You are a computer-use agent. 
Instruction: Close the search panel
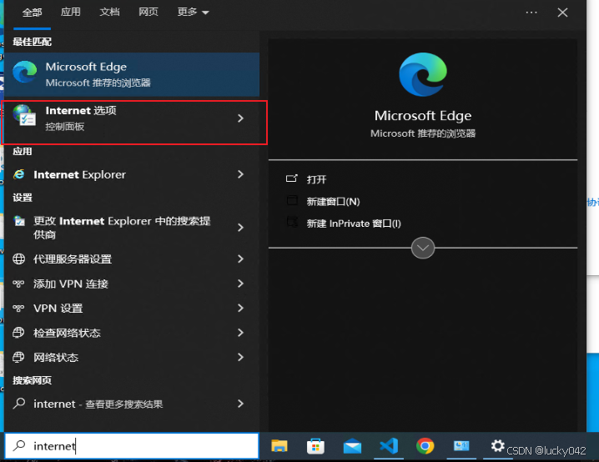(562, 13)
